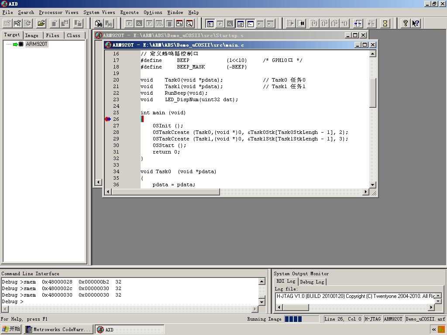The height and width of the screenshot is (335, 447).
Task: Switch to the Files tab
Action: click(x=52, y=35)
